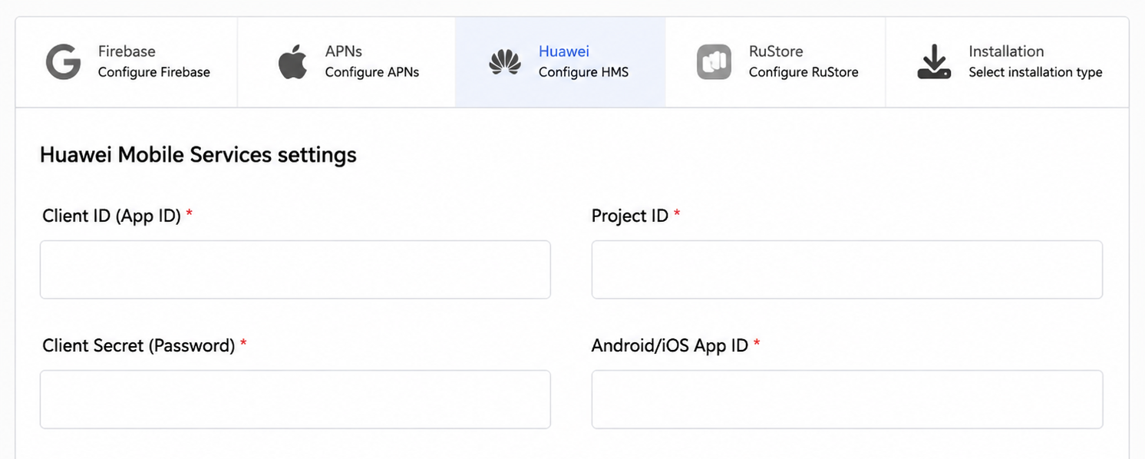Click the Installation download arrow icon
The height and width of the screenshot is (459, 1145).
point(934,62)
